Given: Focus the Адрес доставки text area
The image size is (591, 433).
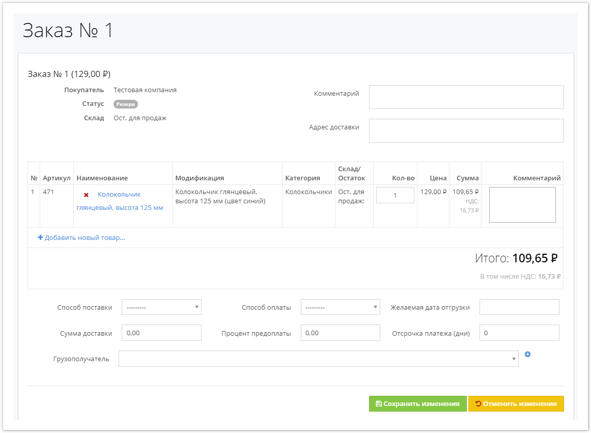Looking at the screenshot, I should pos(466,130).
